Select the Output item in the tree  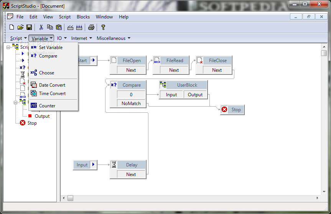[42, 116]
